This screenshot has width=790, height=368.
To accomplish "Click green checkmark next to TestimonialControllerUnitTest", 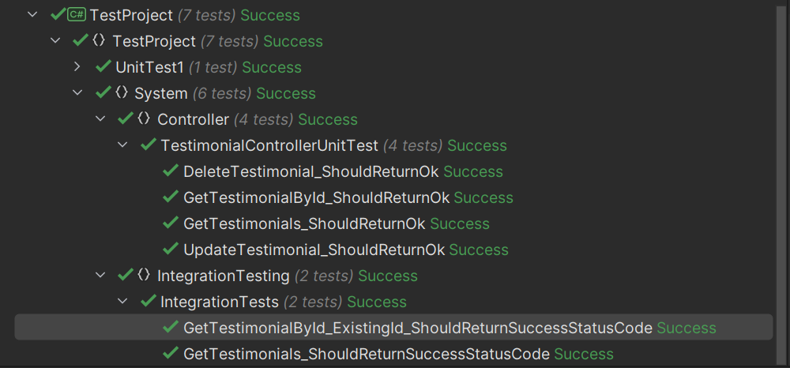I will click(x=148, y=145).
